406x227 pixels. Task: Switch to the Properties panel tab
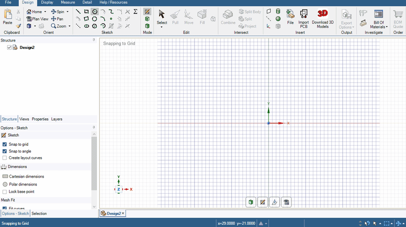40,119
